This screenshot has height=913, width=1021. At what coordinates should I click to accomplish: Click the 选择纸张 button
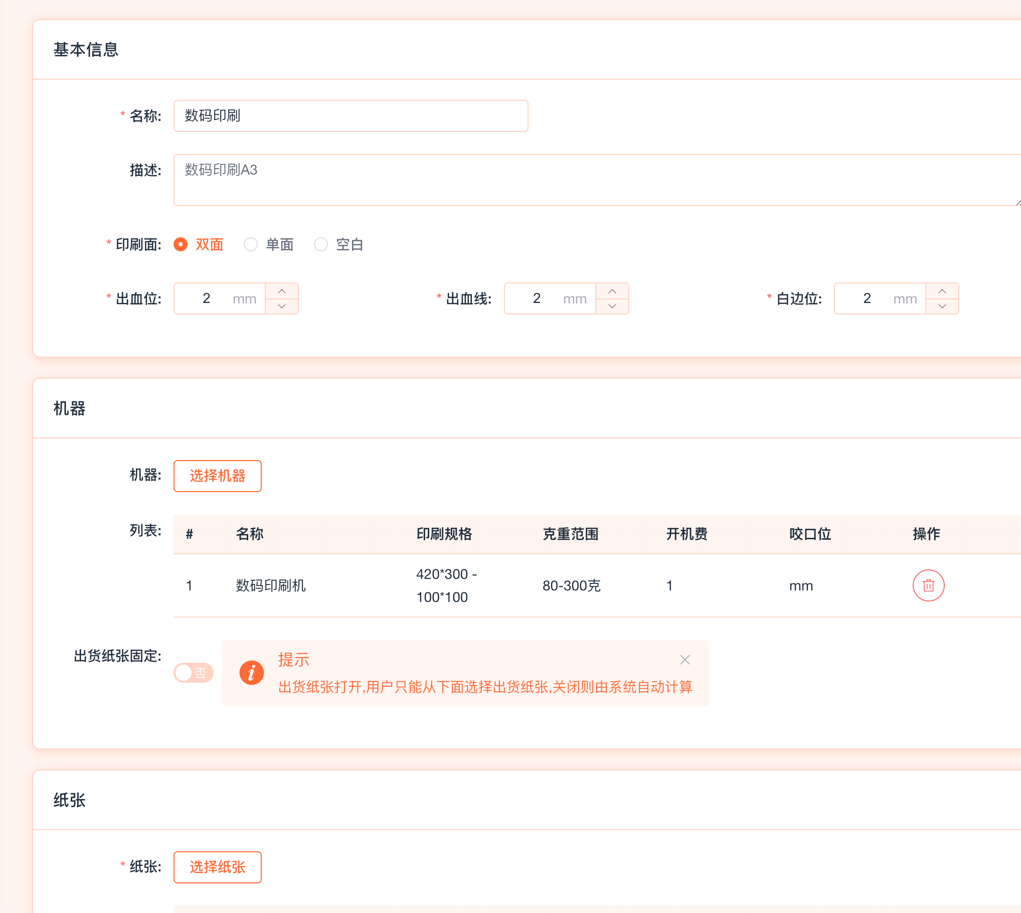pyautogui.click(x=217, y=867)
